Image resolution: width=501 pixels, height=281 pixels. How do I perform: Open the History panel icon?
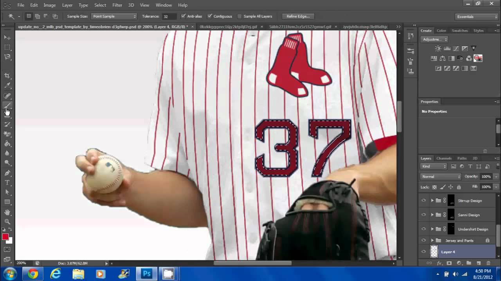[x=411, y=36]
